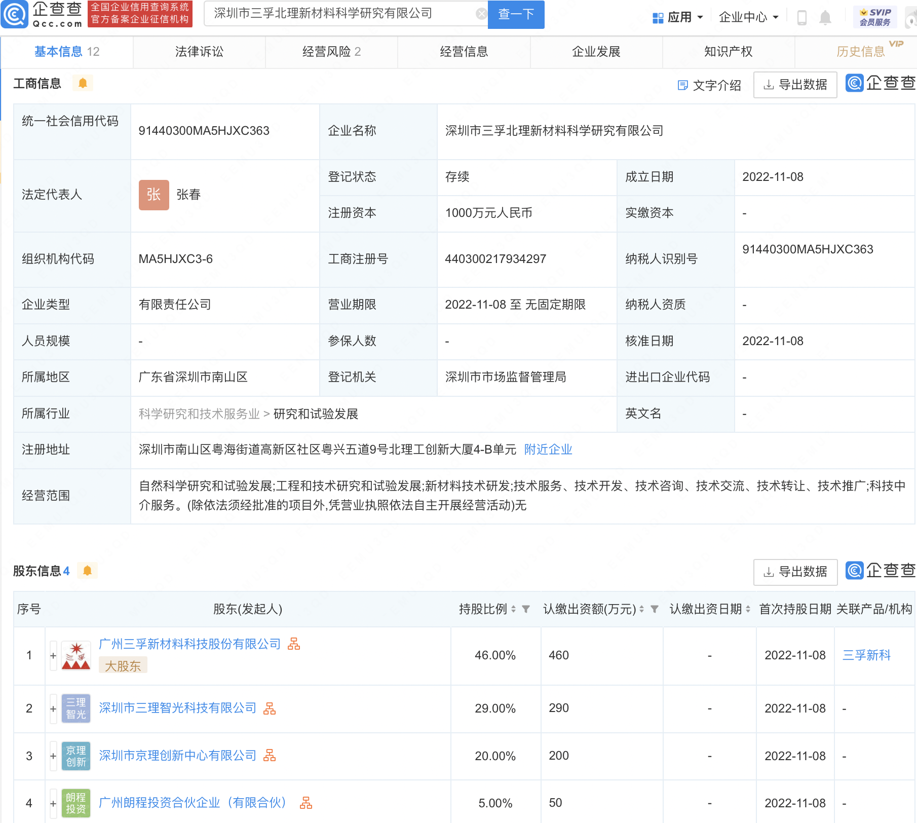Viewport: 917px width, 823px height.
Task: Click the mobile phone icon in header
Action: (x=801, y=18)
